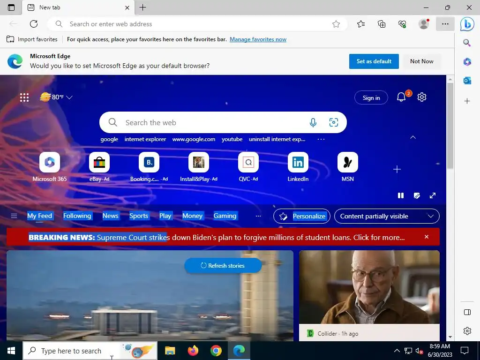Switch to the Play tab
The width and height of the screenshot is (480, 360).
click(165, 216)
